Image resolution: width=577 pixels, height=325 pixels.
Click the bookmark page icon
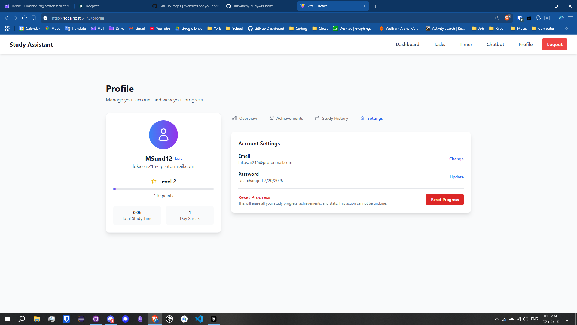point(34,18)
